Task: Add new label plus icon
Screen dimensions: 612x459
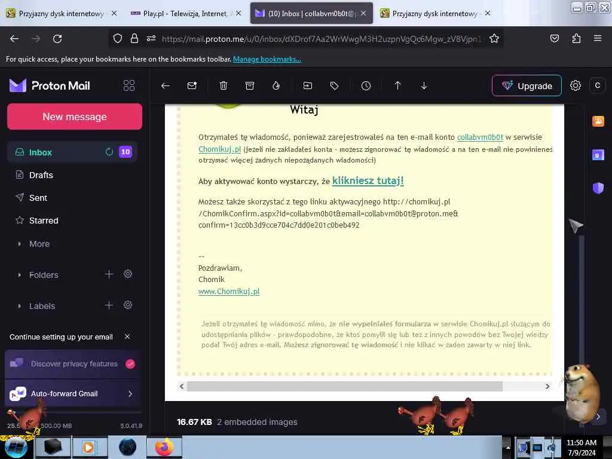Action: (109, 305)
